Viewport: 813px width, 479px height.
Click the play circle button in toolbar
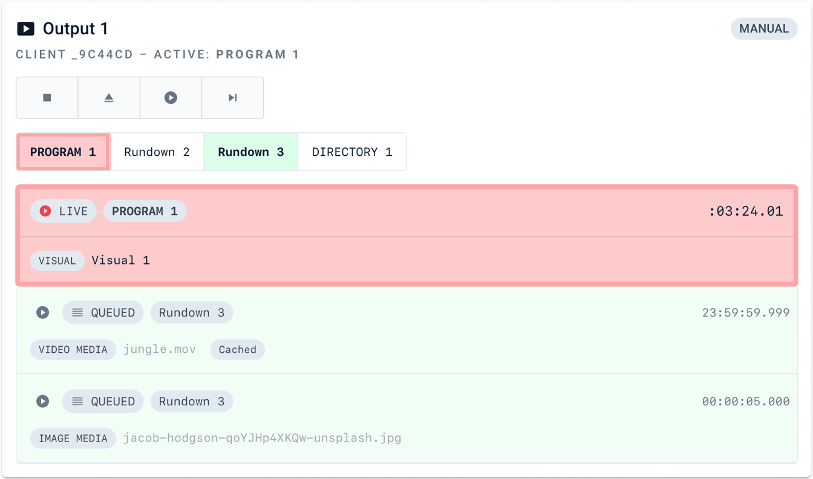171,97
